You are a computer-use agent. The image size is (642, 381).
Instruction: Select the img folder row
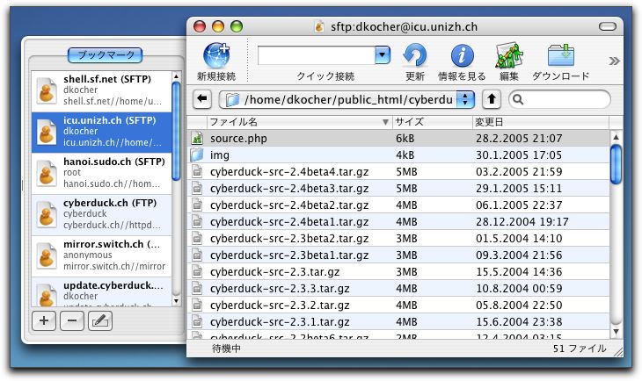point(398,155)
